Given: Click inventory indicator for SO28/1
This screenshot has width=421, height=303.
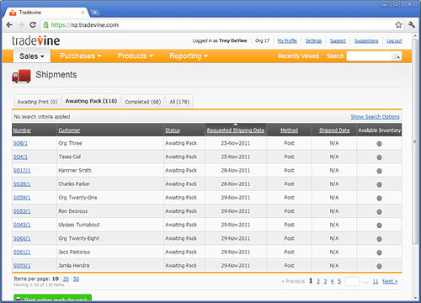Looking at the screenshot, I should click(379, 184).
